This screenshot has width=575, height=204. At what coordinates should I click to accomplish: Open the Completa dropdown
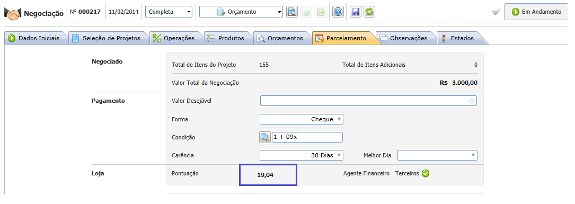[169, 12]
